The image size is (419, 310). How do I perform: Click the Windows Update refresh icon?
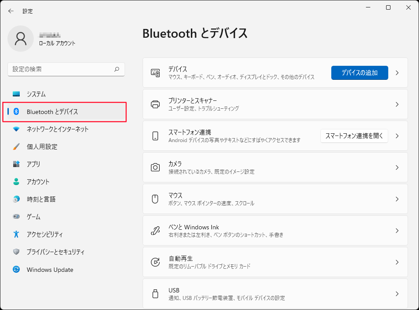[x=16, y=269]
